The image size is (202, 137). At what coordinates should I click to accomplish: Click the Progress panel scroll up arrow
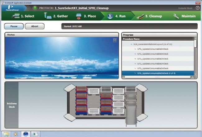[195, 38]
